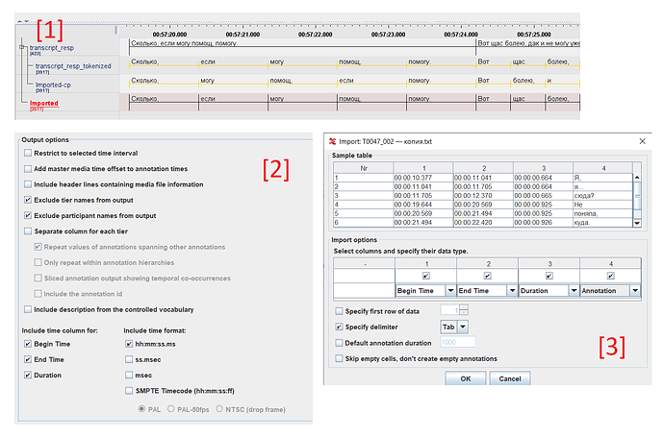Uncheck Exclude tier names from output
Screen dimensions: 664x437
[x=27, y=200]
